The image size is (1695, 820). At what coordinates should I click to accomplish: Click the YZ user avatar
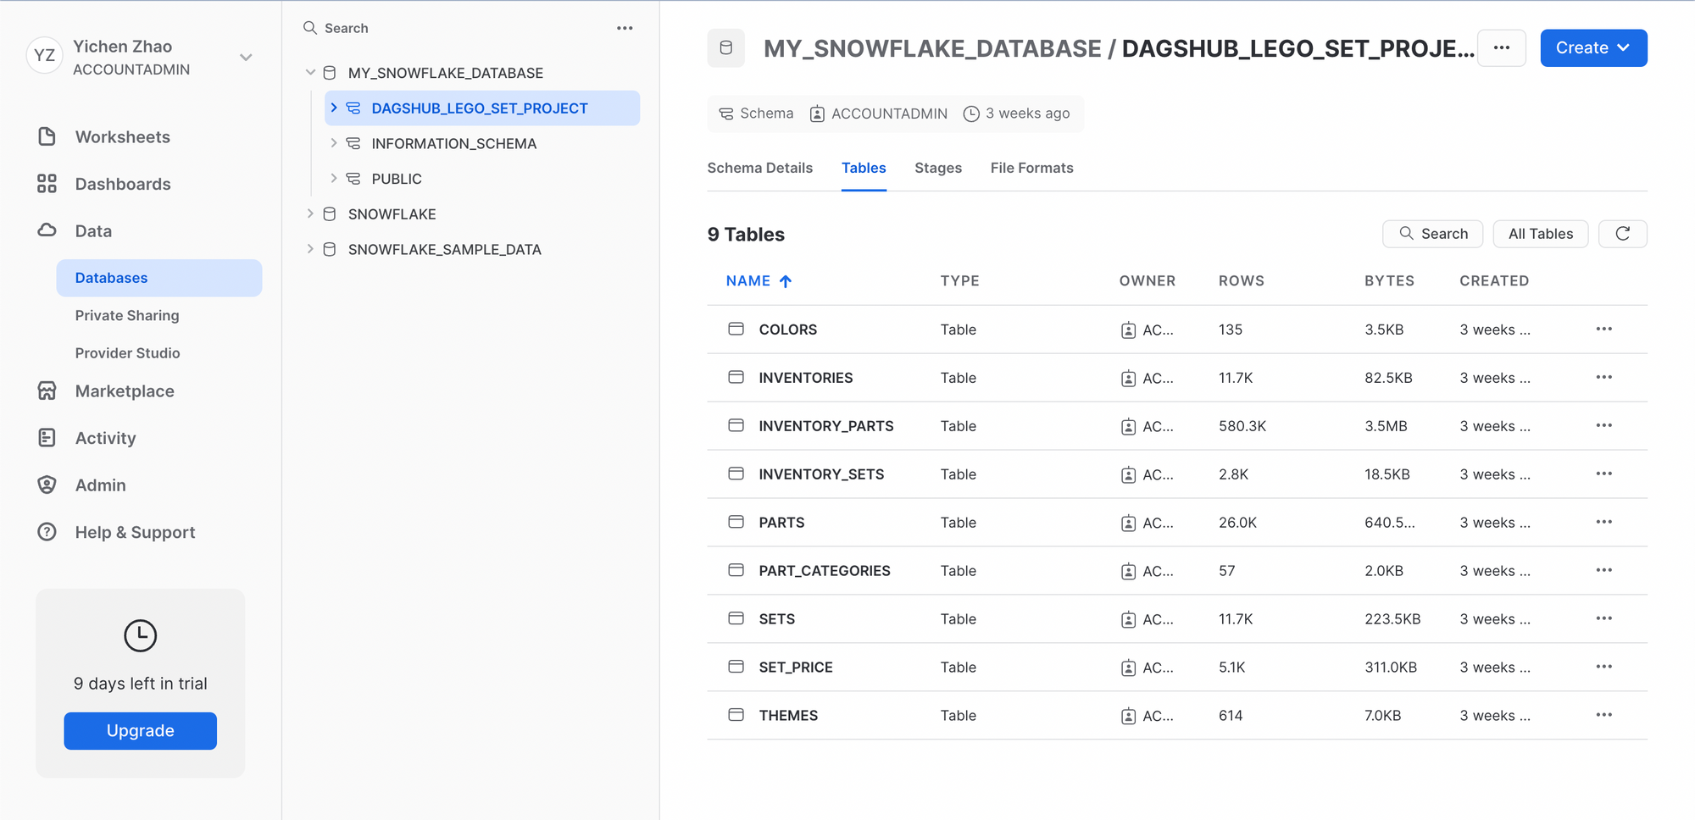pyautogui.click(x=44, y=56)
